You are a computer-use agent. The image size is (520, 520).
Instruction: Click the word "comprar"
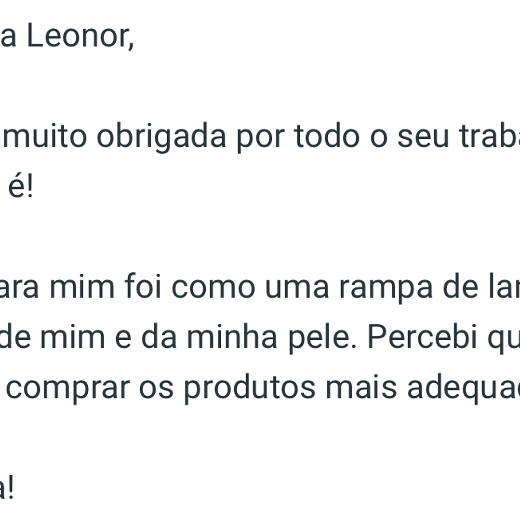[68, 387]
